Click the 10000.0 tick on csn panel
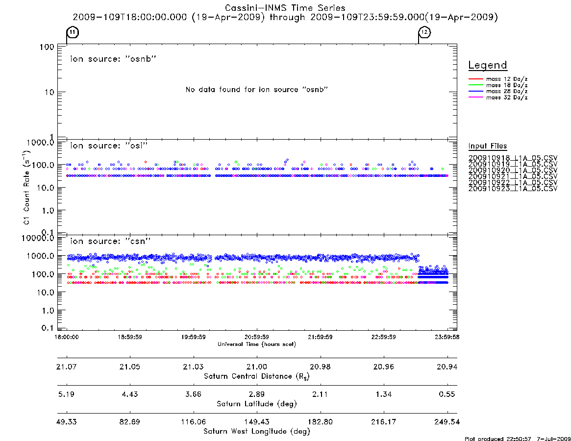This screenshot has width=571, height=441. (x=38, y=238)
